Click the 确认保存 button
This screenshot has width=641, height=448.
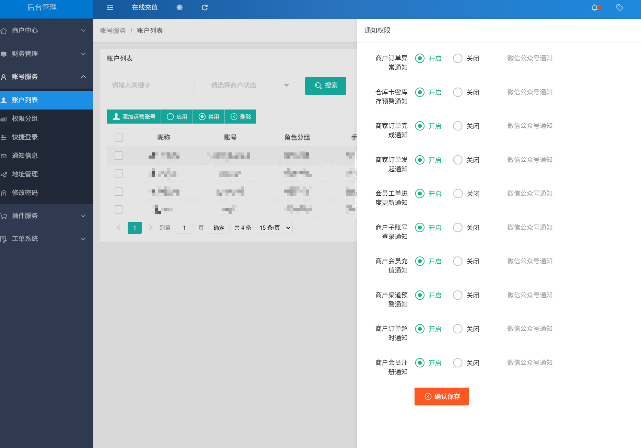(x=441, y=397)
